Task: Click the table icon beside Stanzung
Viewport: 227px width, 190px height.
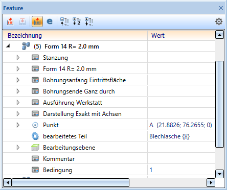Action: 35,58
